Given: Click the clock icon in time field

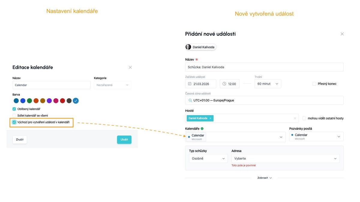Looking at the screenshot, I should tap(224, 84).
